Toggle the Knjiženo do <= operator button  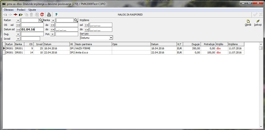[86, 30]
